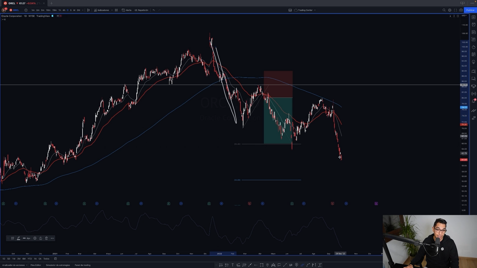477x268 pixels.
Task: Open the ORCL symbol search
Action: tap(15, 10)
